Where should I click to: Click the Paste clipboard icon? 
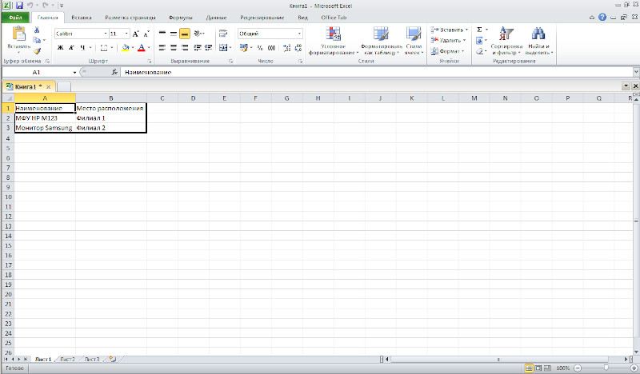click(18, 34)
